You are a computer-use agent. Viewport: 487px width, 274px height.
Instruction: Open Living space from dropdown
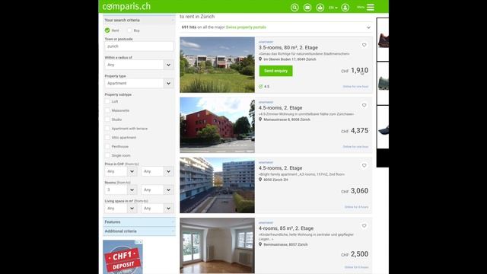[x=121, y=209]
